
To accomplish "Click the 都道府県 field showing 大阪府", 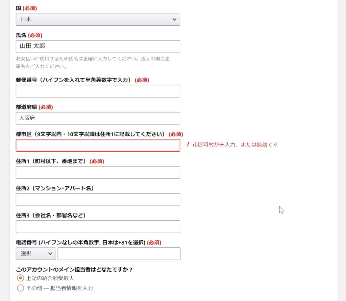I will [x=98, y=118].
